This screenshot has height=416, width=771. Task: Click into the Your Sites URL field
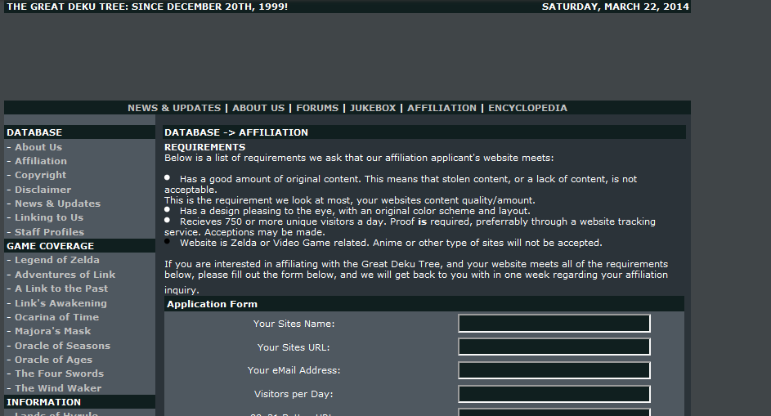(x=554, y=347)
